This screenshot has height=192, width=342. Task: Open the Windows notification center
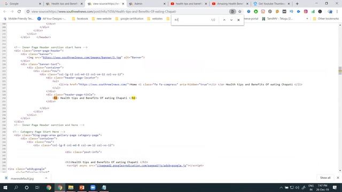click(335, 187)
